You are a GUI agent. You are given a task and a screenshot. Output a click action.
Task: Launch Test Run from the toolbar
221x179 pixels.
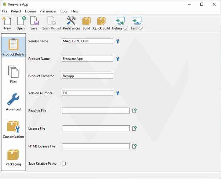tap(136, 23)
